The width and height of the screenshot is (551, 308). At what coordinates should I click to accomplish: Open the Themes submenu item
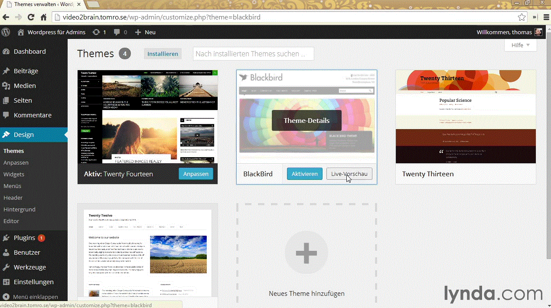13,151
